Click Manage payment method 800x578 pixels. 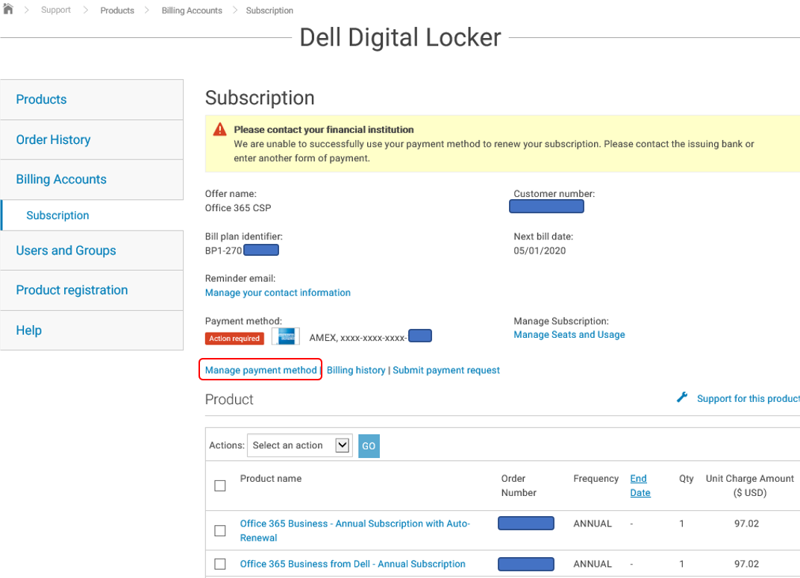pyautogui.click(x=260, y=370)
